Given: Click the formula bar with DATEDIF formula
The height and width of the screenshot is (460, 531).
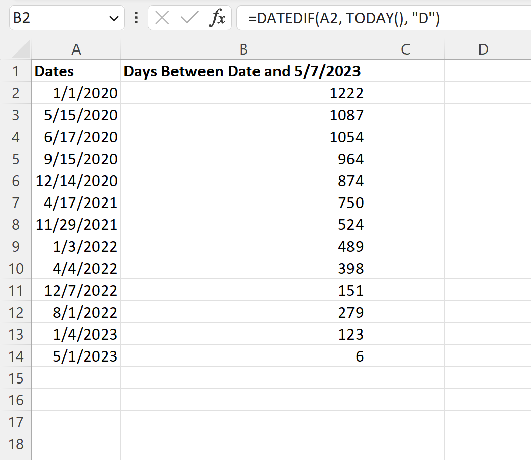Looking at the screenshot, I should pyautogui.click(x=384, y=18).
